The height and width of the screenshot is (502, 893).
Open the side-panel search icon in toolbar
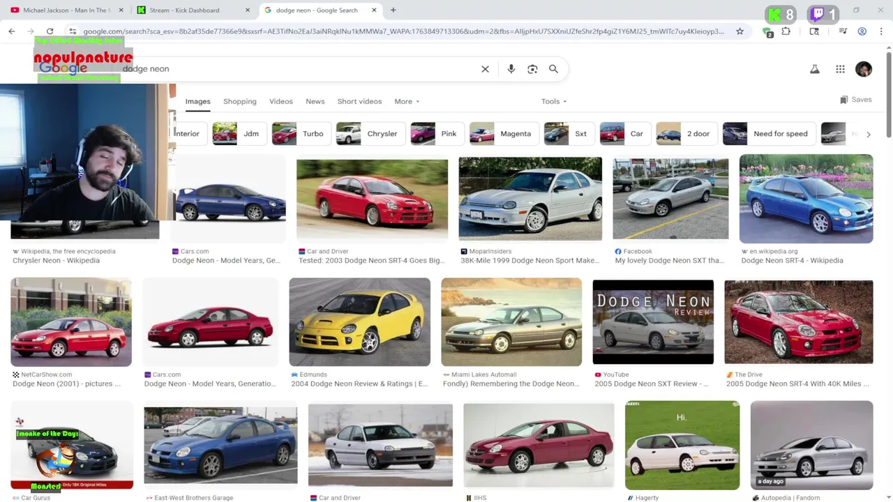click(814, 31)
